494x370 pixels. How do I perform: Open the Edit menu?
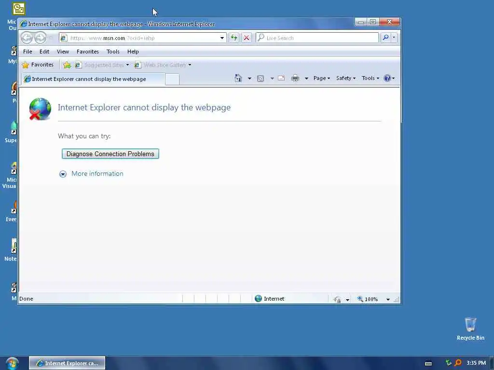(x=44, y=52)
